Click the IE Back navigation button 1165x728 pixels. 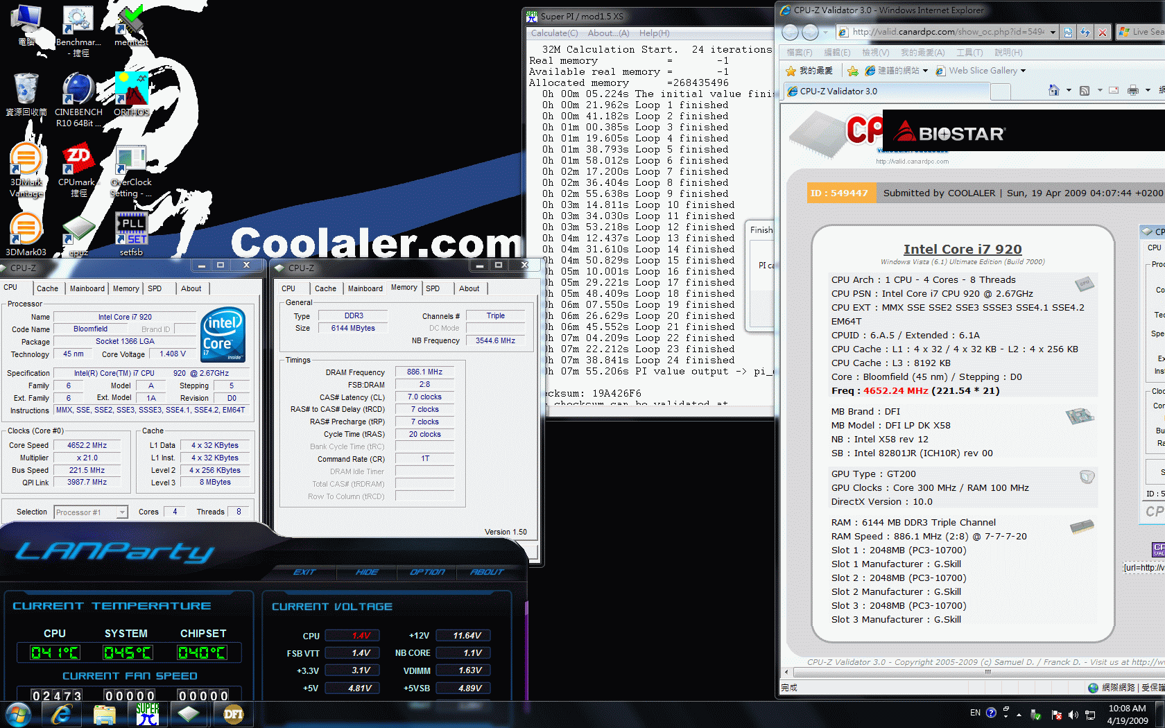[x=791, y=33]
